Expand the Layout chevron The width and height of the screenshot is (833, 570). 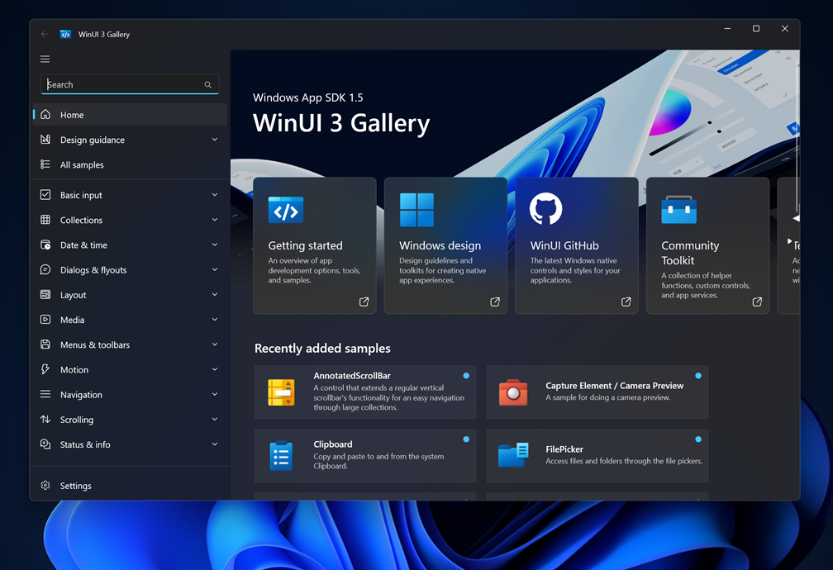215,294
